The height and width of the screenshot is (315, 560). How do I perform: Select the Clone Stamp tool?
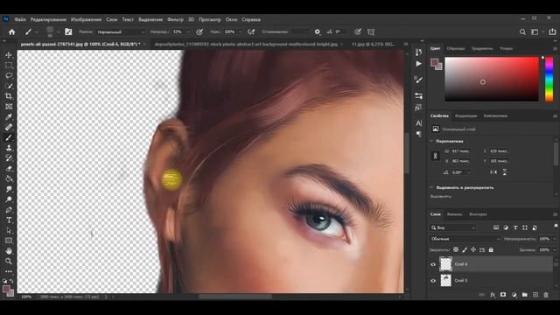click(9, 148)
